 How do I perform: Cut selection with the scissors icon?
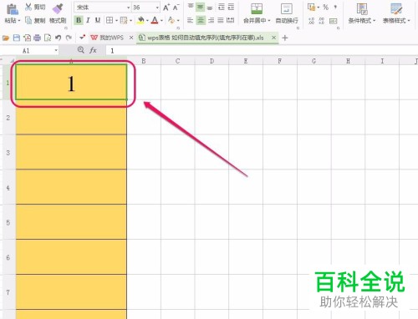click(x=28, y=7)
